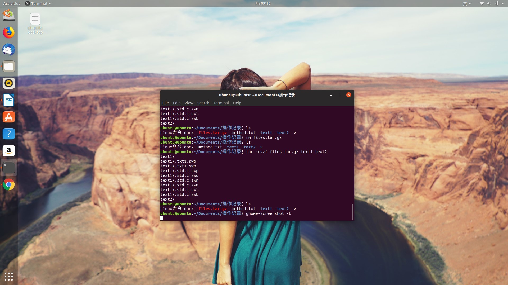Screen dimensions: 508x285
Task: Minimize the terminal window
Action: (x=331, y=95)
